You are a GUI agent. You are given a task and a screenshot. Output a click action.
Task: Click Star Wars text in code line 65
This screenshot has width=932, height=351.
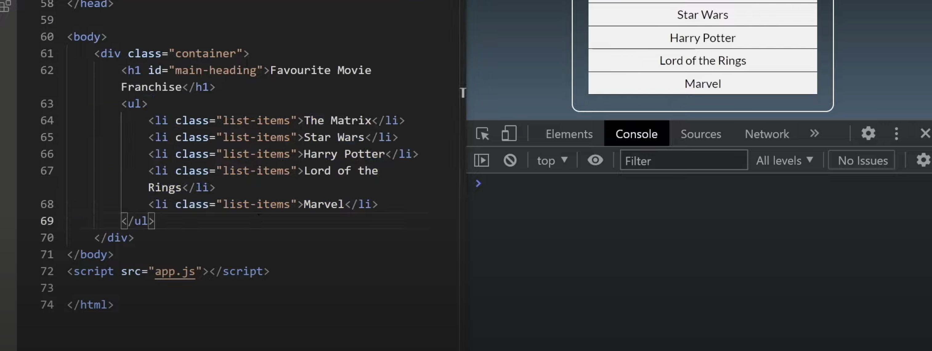(334, 138)
